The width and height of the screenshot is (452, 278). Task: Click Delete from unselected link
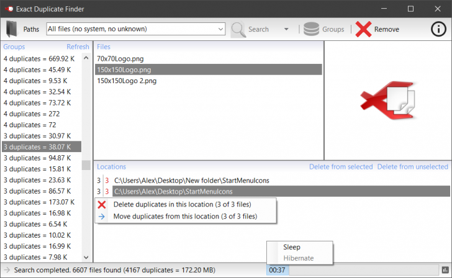(412, 167)
